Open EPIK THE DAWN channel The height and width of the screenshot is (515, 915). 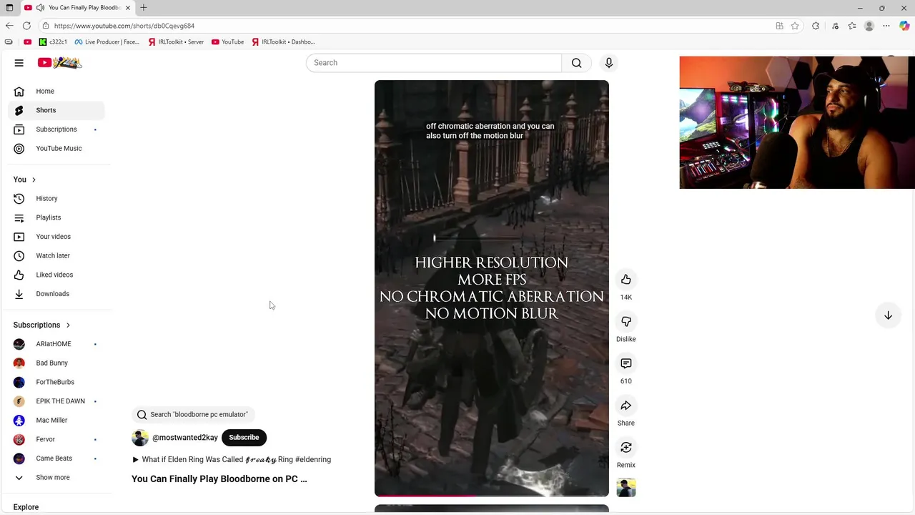point(56,401)
